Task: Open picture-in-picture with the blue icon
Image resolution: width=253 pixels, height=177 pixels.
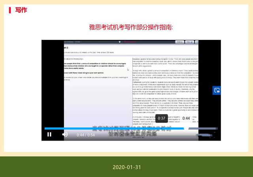Action: pos(217,90)
